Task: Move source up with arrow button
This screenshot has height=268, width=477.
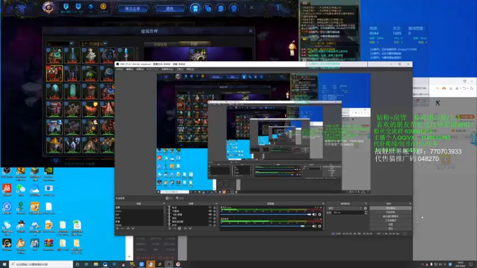Action: (x=185, y=229)
